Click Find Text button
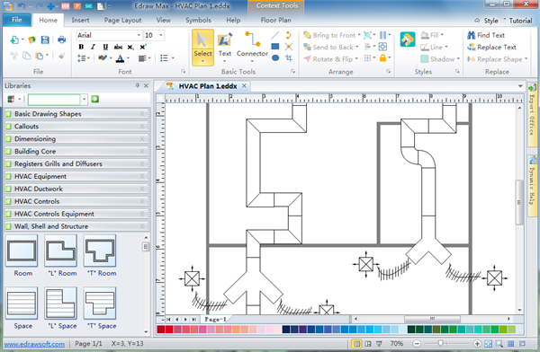 click(x=486, y=35)
